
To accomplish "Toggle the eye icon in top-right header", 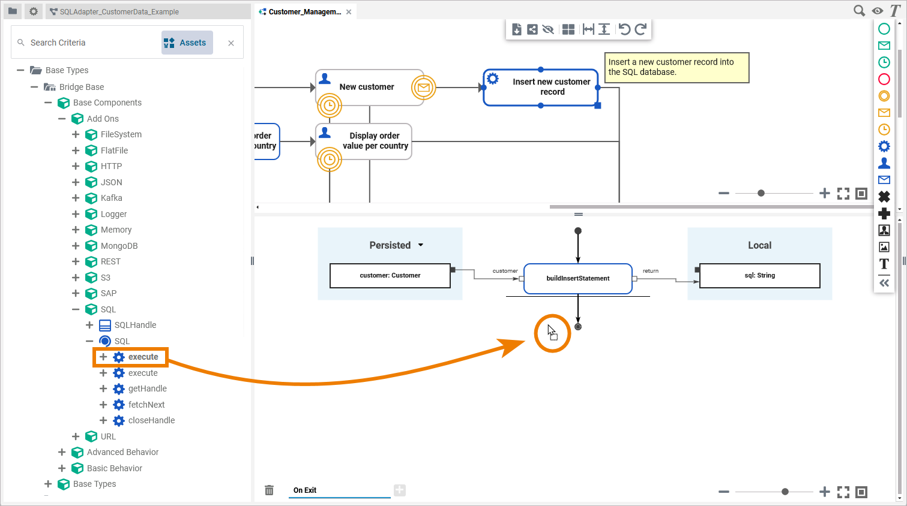I will (878, 11).
